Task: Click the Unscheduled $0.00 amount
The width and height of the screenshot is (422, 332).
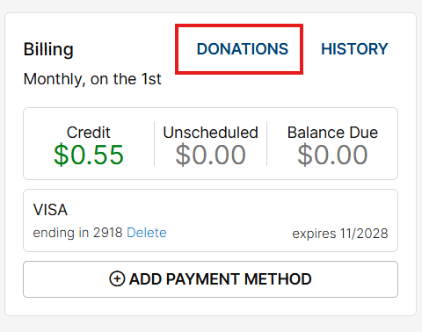Action: pos(210,155)
